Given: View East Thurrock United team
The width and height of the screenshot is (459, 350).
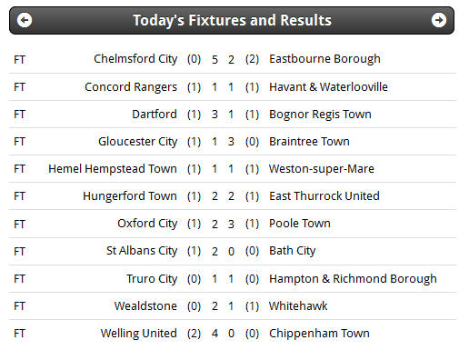Looking at the screenshot, I should pos(324,196).
